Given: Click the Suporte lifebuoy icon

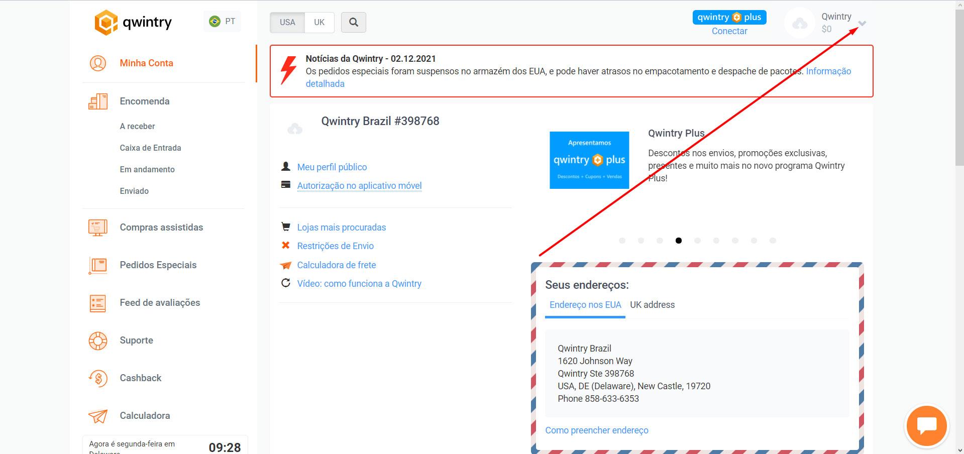Looking at the screenshot, I should [98, 340].
